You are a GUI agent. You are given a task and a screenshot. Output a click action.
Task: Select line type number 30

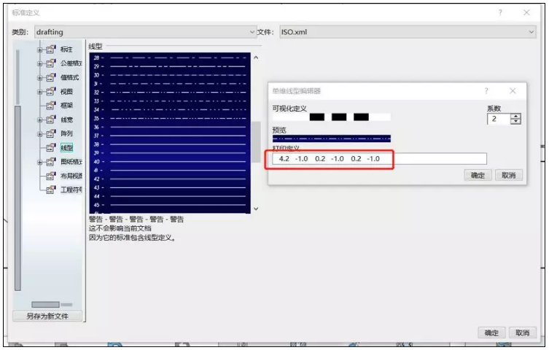coord(170,75)
